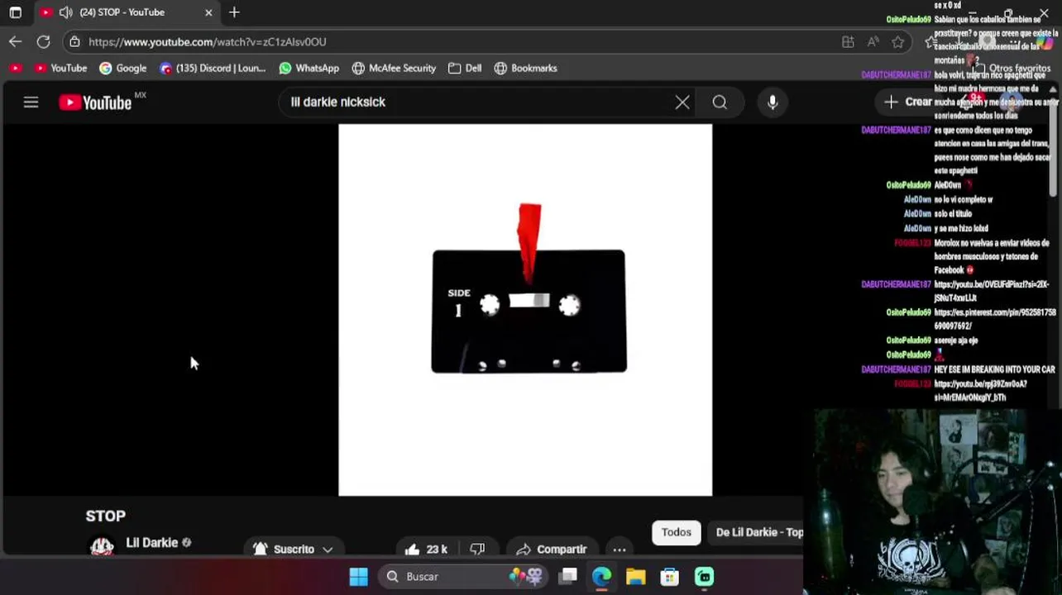Go back in the browser

pos(16,41)
